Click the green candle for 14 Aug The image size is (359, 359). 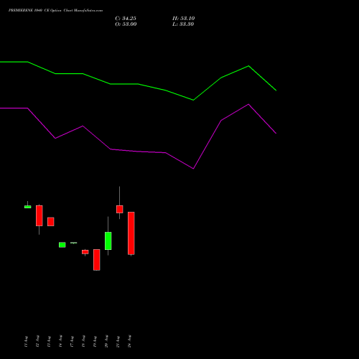62,245
